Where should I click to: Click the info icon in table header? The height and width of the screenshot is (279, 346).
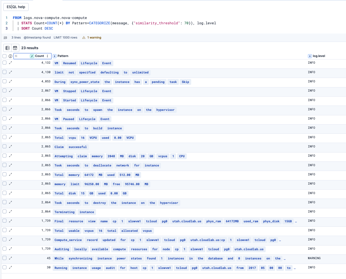[x=10, y=56]
